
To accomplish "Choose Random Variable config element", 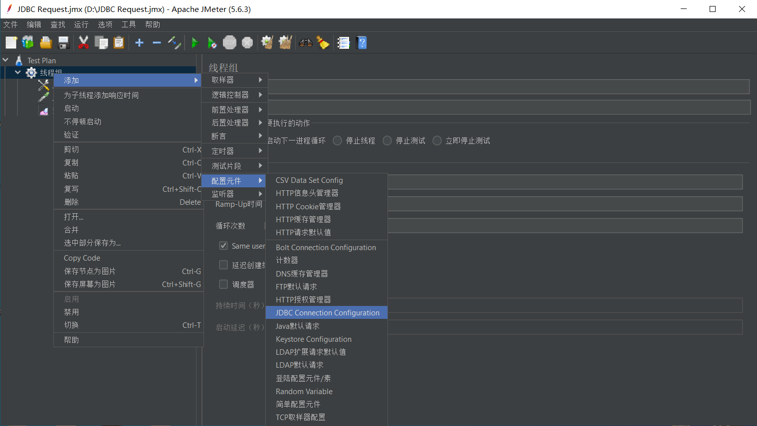I will coord(327,392).
